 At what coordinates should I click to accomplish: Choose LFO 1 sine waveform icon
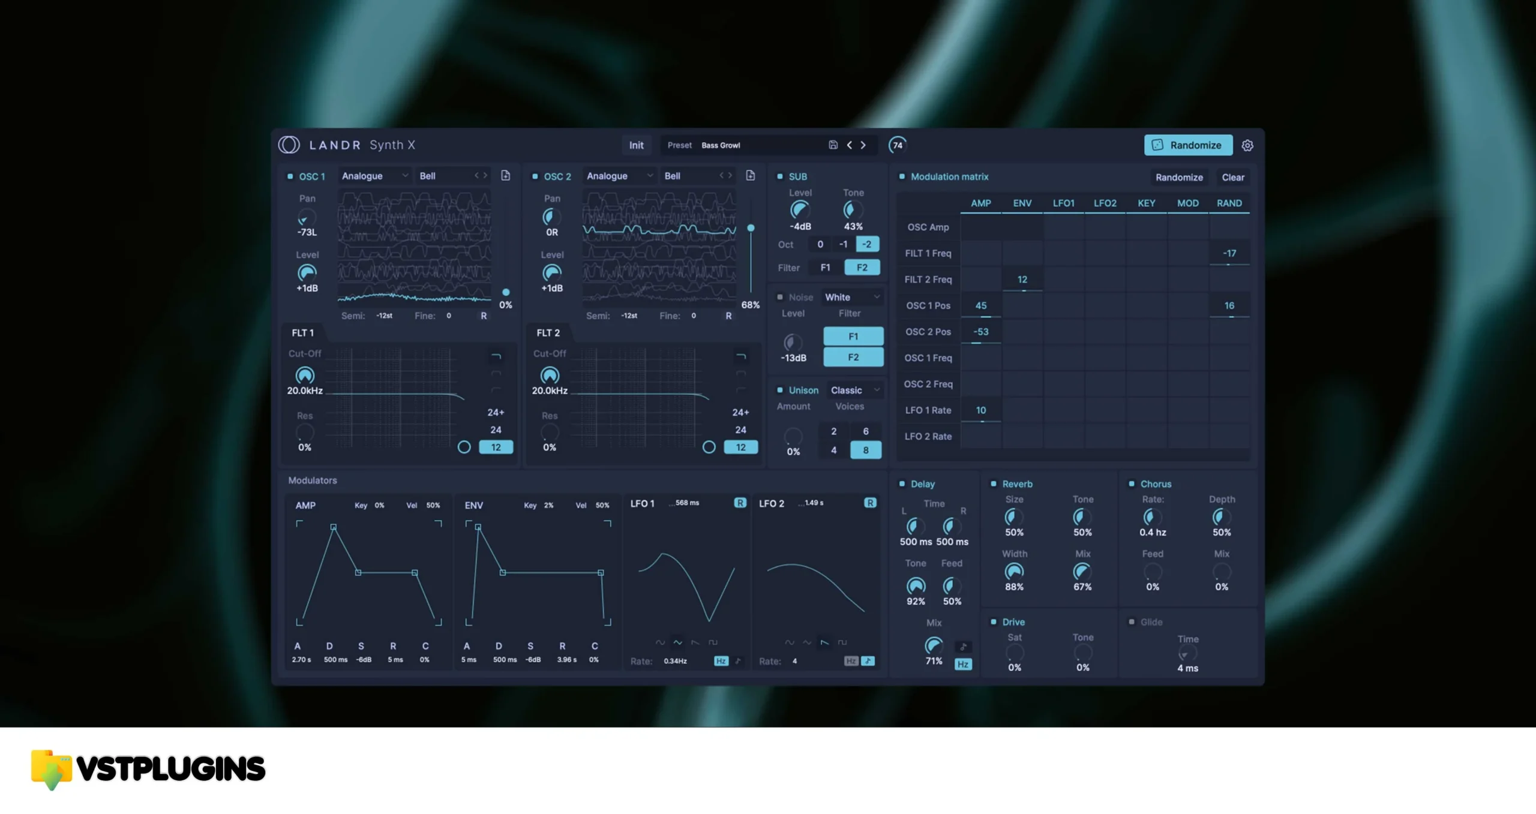660,642
